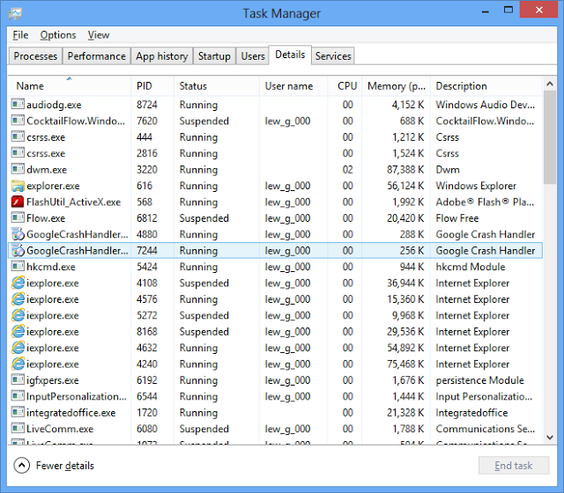Click the audiodg.exe process icon
This screenshot has width=564, height=493.
tap(18, 104)
